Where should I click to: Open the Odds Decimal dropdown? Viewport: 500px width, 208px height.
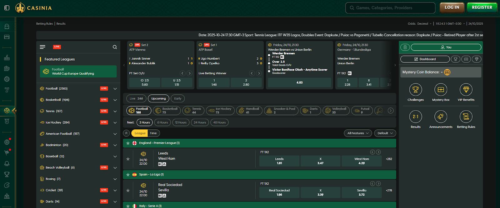[x=420, y=24]
